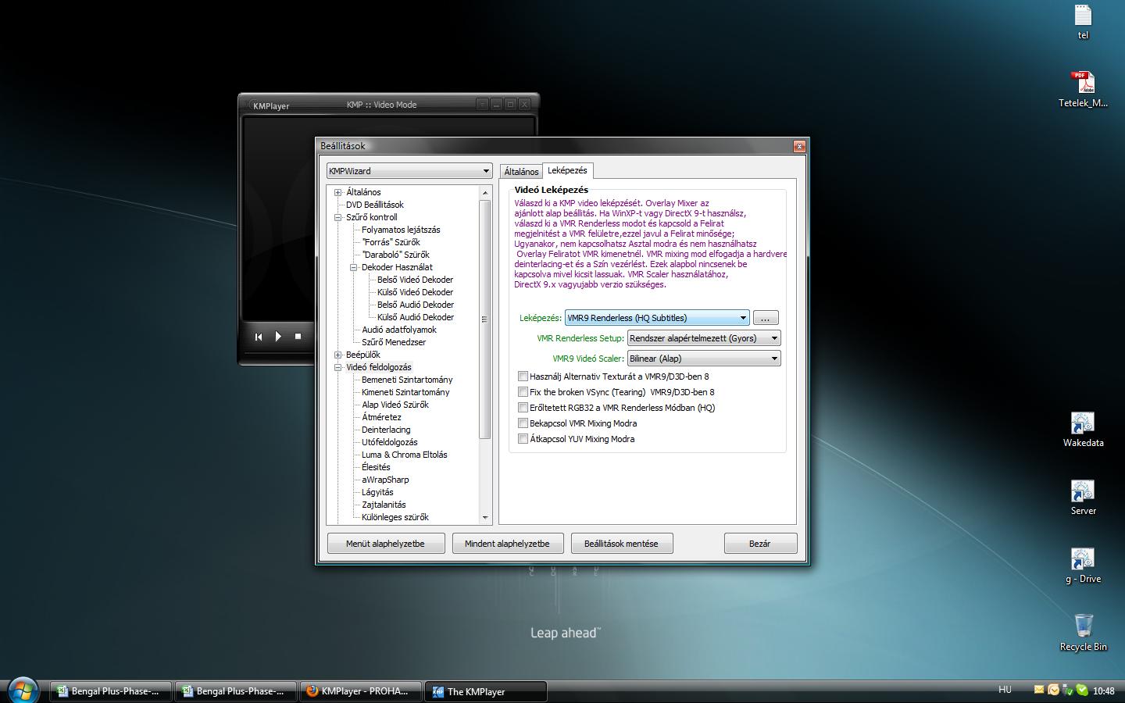The height and width of the screenshot is (703, 1125).
Task: Select DVD Beállítások in the tree
Action: coord(375,205)
